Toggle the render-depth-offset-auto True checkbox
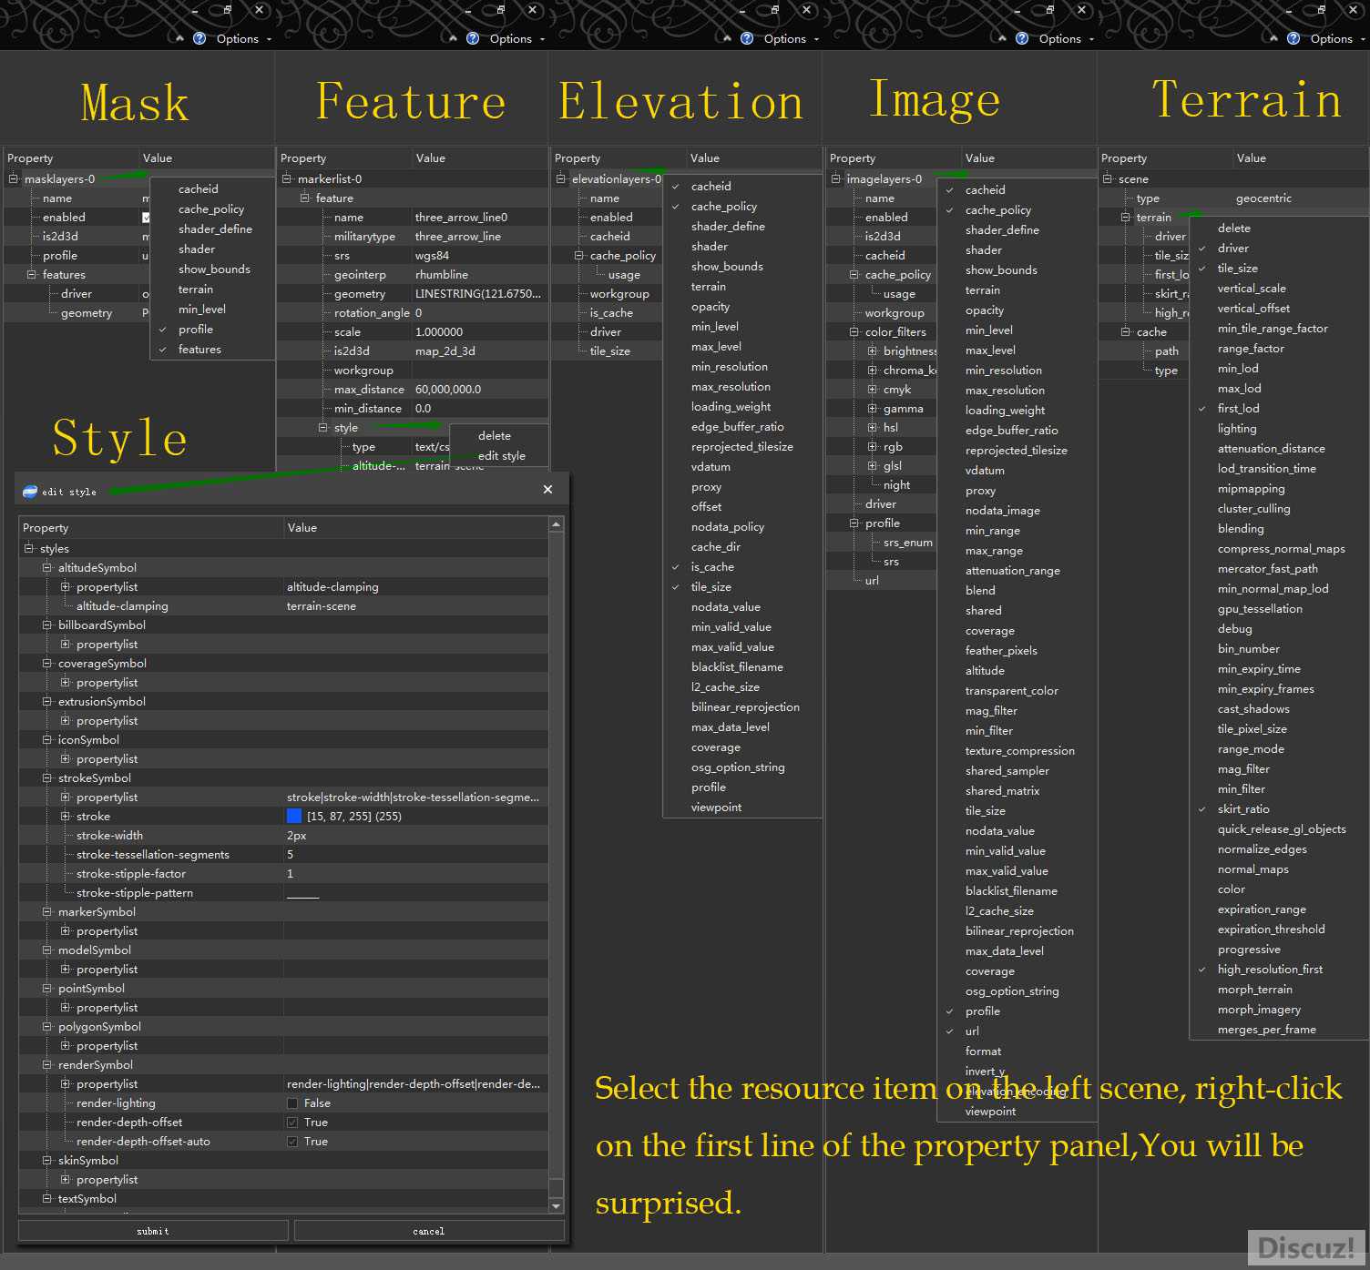 pyautogui.click(x=292, y=1142)
